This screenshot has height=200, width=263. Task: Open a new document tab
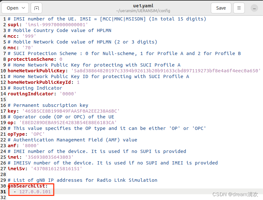36,8
